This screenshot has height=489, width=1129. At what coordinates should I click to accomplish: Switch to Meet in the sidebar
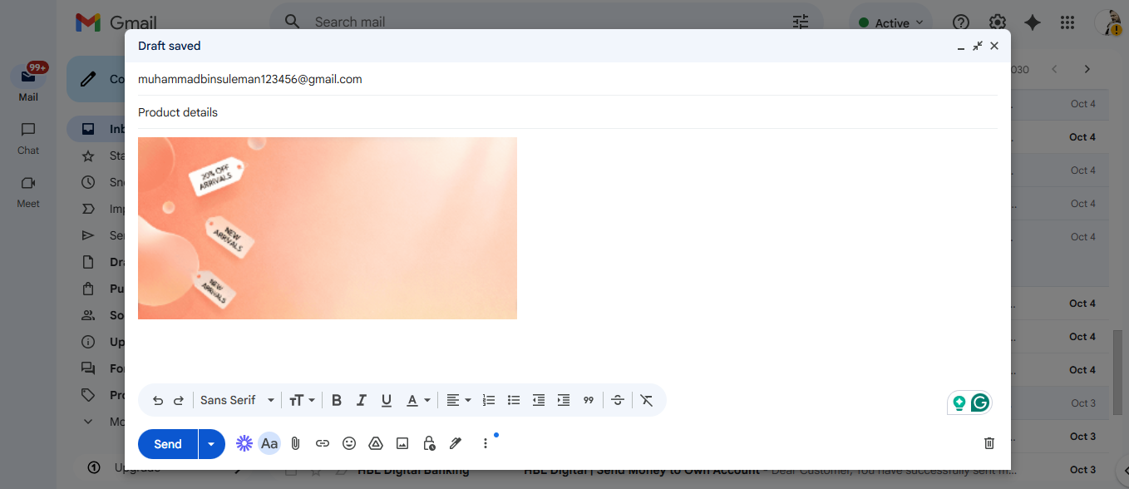[28, 191]
